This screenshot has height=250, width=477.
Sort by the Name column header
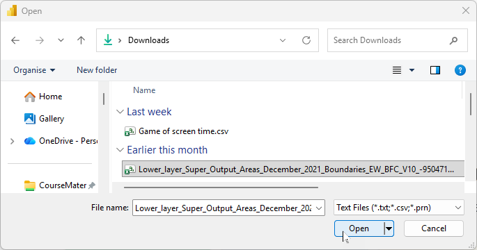click(144, 90)
